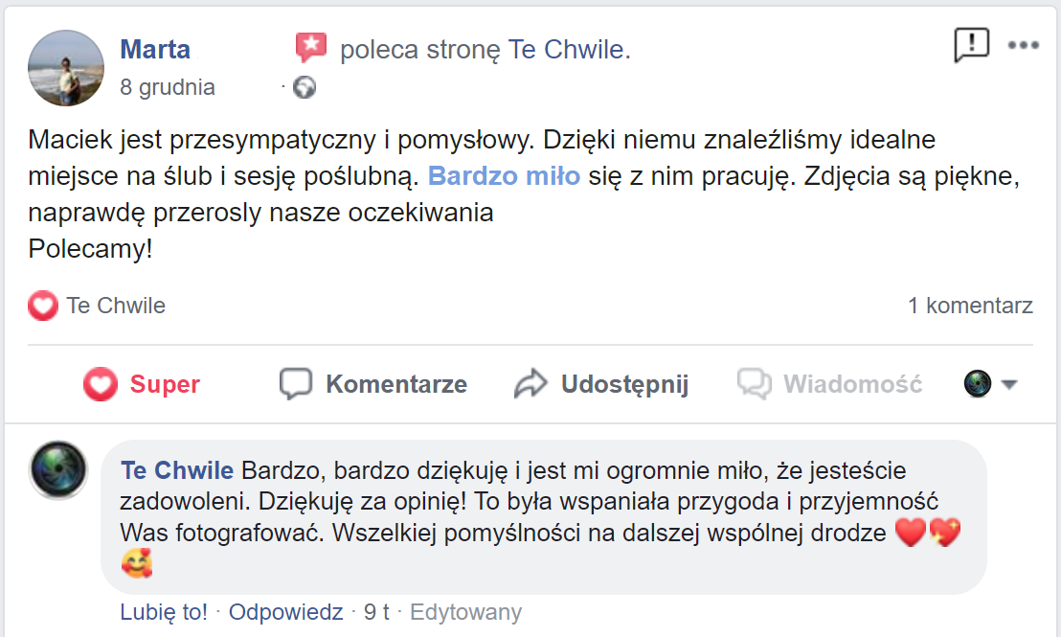Viewport: 1061px width, 637px height.
Task: Click the Te Chwile camera lens avatar
Action: coord(58,471)
